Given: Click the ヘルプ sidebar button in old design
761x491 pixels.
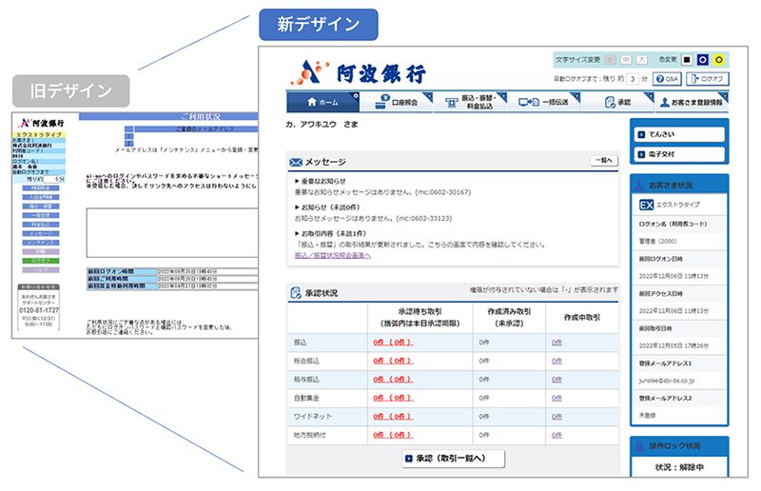Looking at the screenshot, I should [41, 269].
